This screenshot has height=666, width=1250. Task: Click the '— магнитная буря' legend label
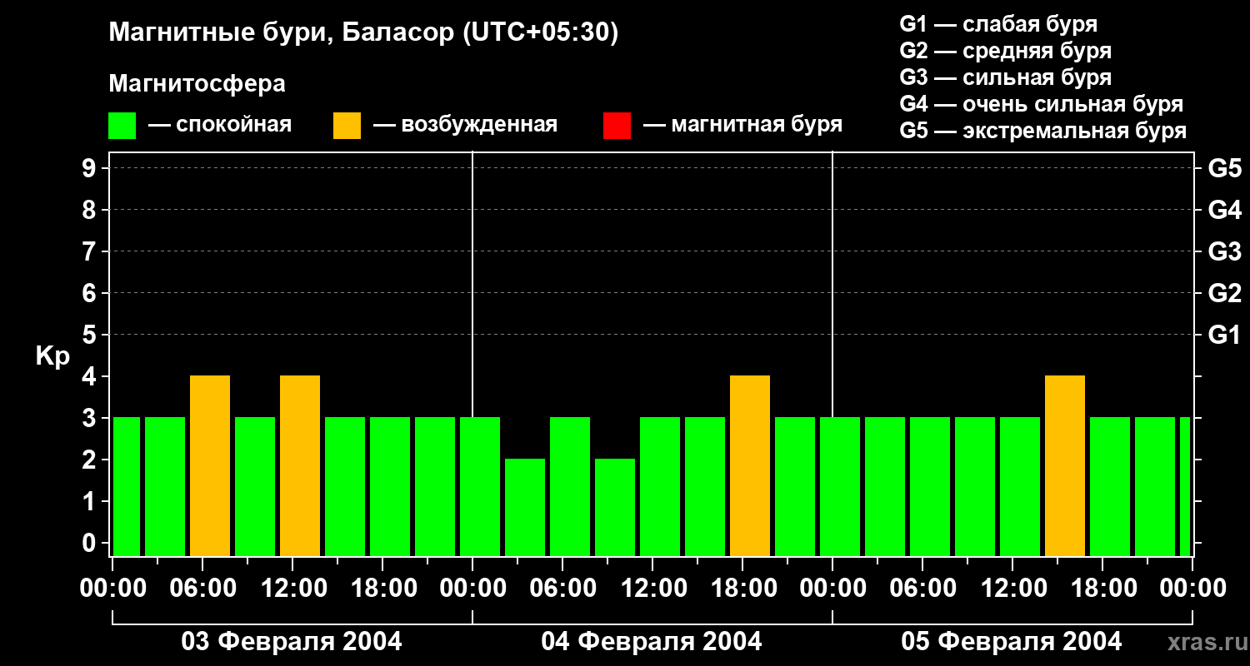point(743,125)
